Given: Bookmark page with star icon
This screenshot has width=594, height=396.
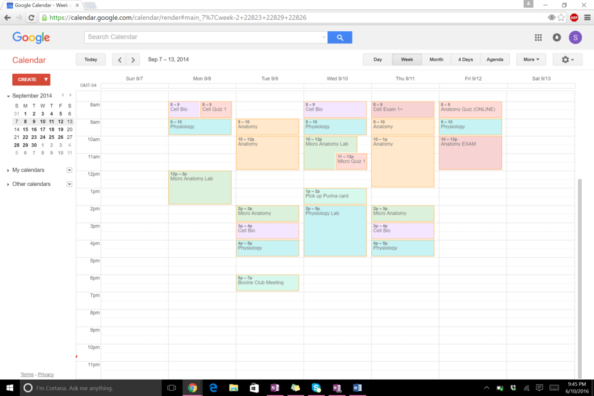Looking at the screenshot, I should 561,17.
